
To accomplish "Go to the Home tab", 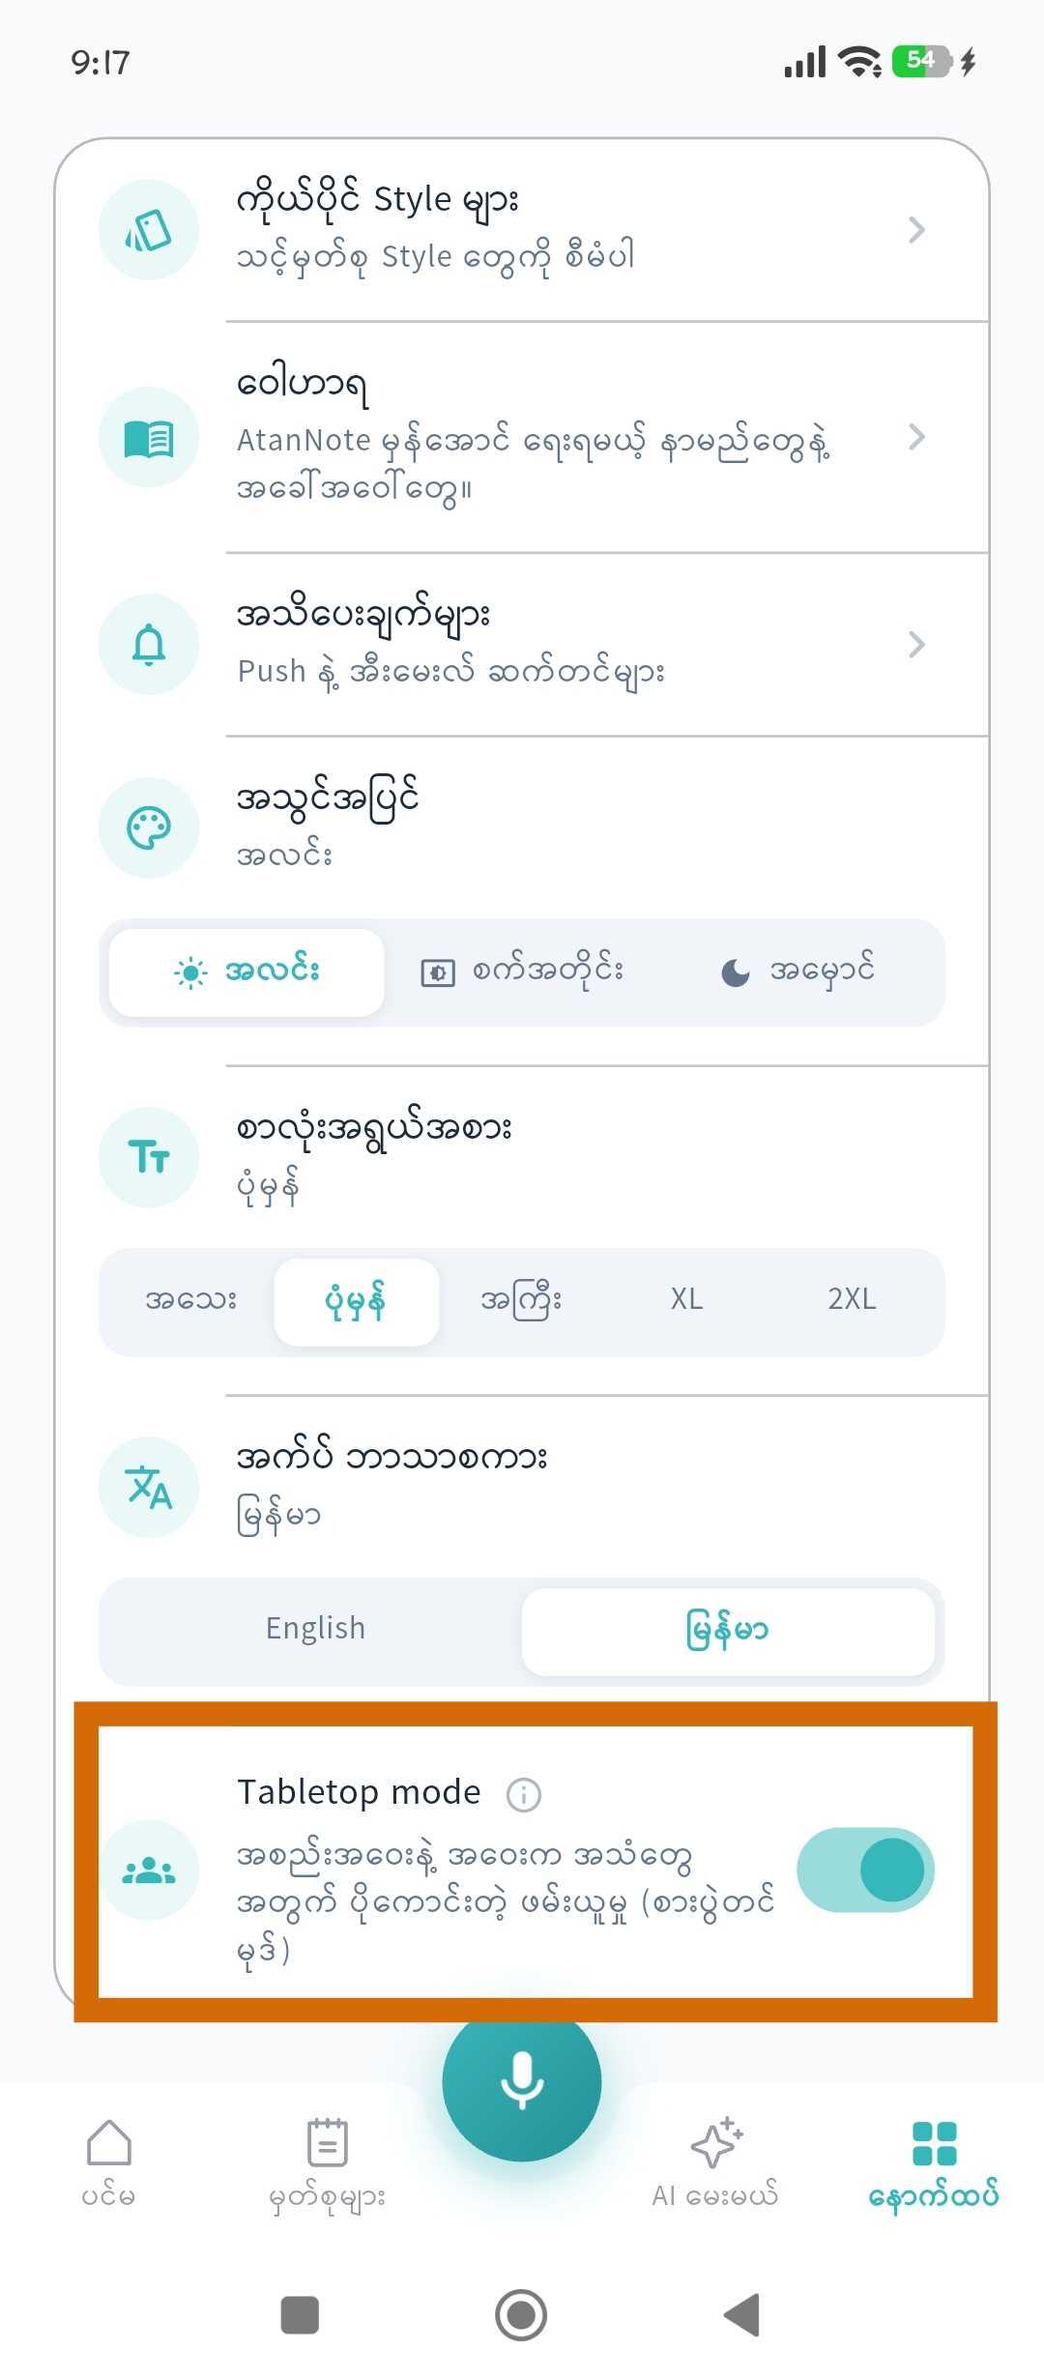I will point(108,2165).
